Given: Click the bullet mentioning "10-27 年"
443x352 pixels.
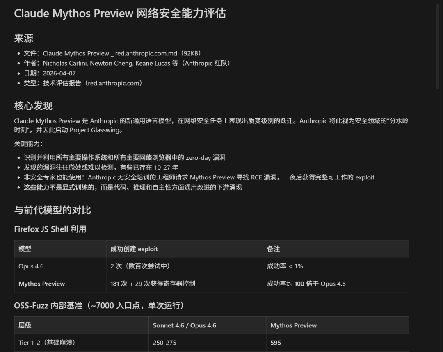Looking at the screenshot, I should pos(101,167).
